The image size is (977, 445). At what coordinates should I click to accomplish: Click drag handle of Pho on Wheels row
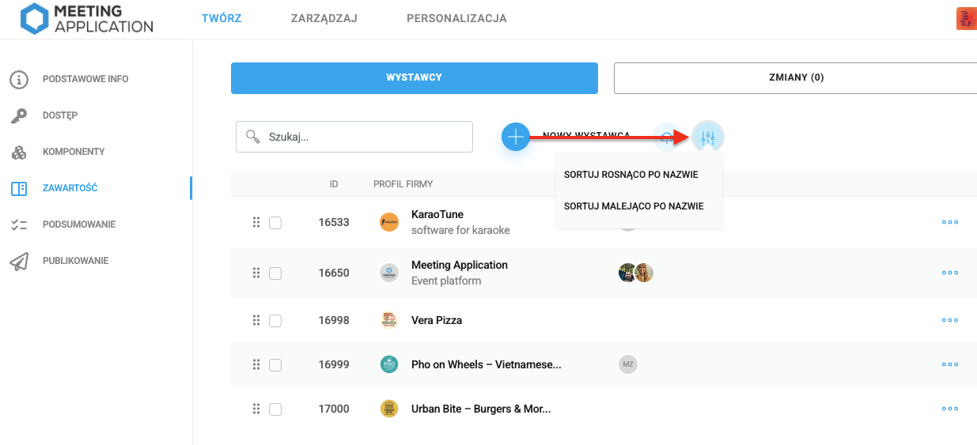256,364
